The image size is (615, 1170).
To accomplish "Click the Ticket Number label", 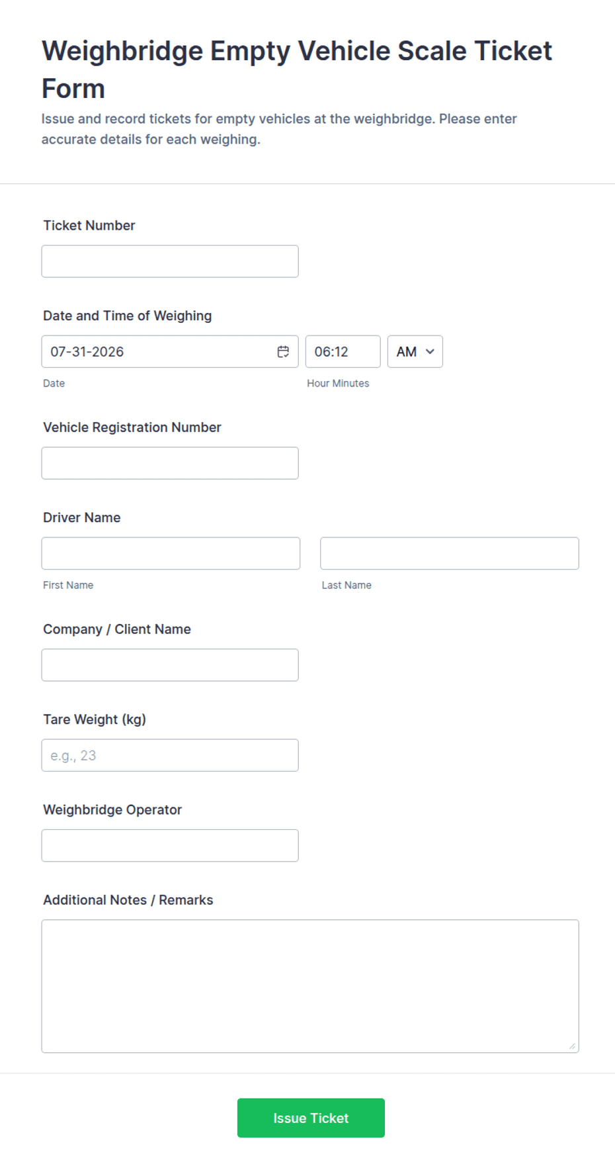I will point(89,226).
